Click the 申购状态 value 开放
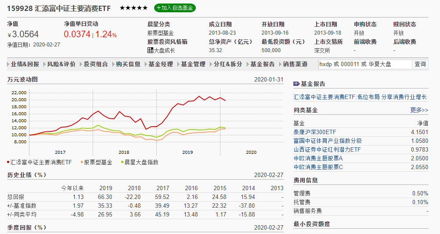Image resolution: width=440 pixels, height=234 pixels. [359, 33]
